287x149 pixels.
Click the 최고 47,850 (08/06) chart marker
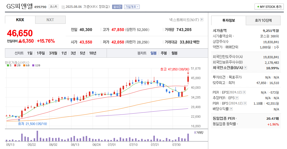coord(175,69)
